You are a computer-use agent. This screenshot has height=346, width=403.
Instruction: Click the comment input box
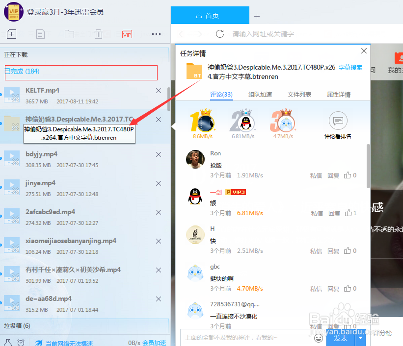click(247, 338)
